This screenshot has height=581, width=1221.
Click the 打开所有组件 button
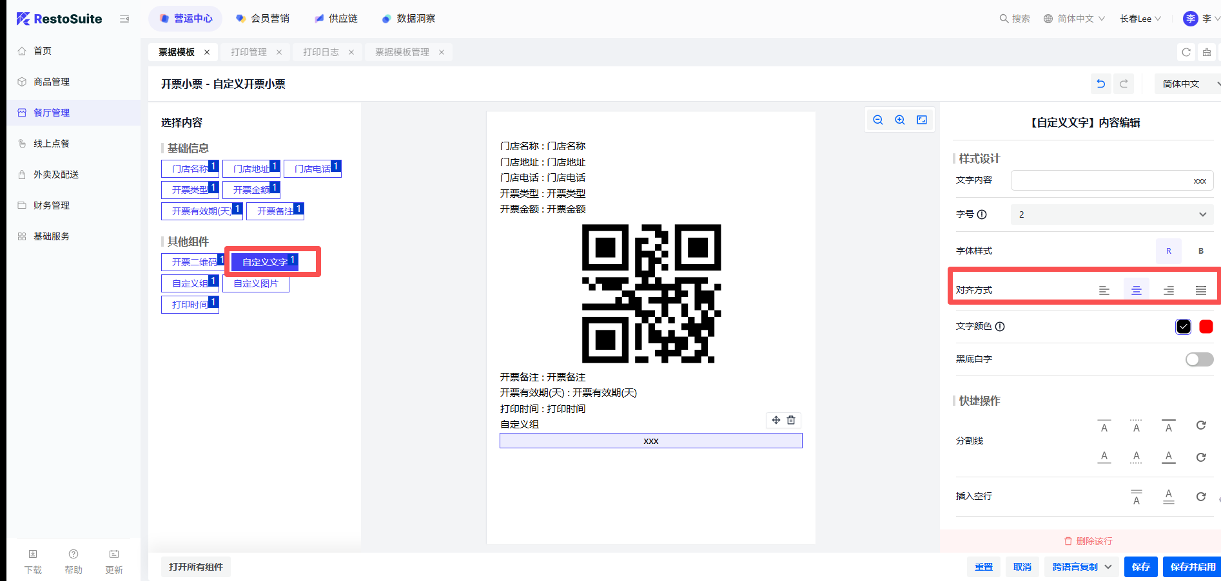[x=196, y=567]
